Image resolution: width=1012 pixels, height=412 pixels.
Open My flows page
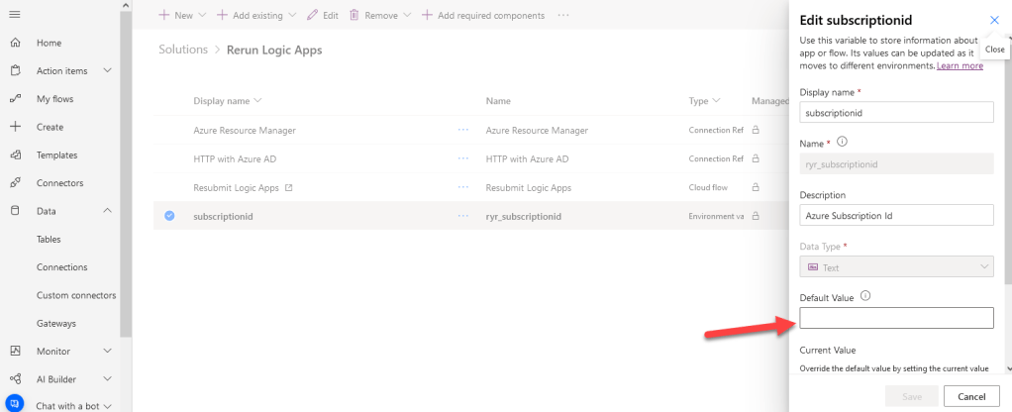[x=54, y=99]
